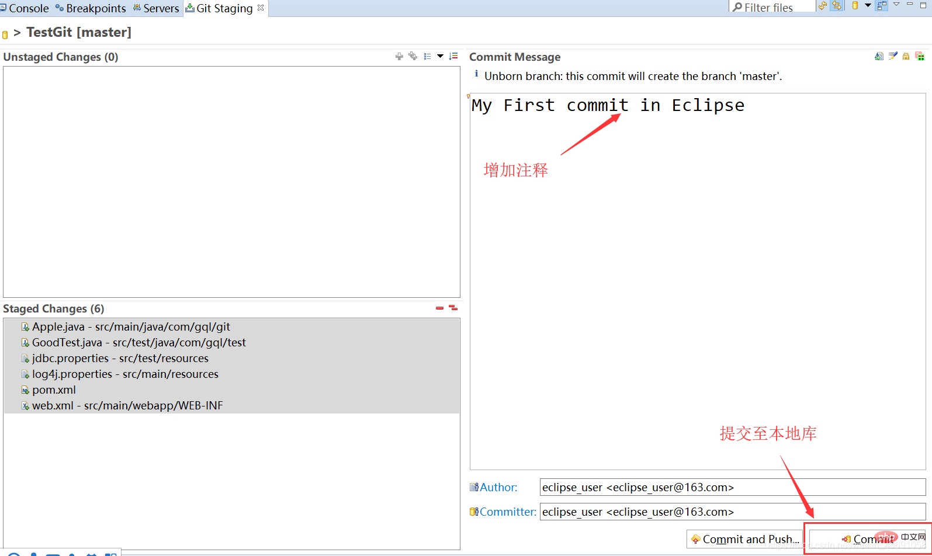932x556 pixels.
Task: Click the Add Change-Id icon
Action: pos(920,56)
